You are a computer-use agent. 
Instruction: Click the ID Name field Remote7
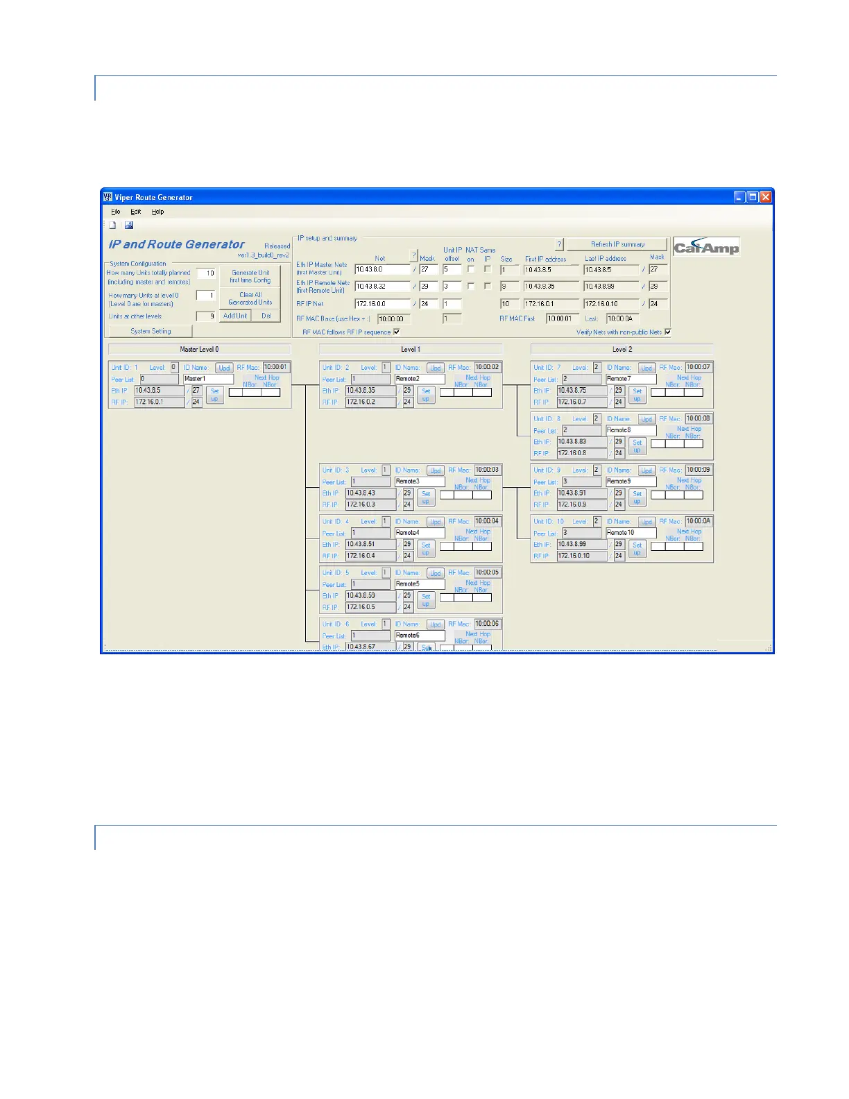tap(631, 379)
